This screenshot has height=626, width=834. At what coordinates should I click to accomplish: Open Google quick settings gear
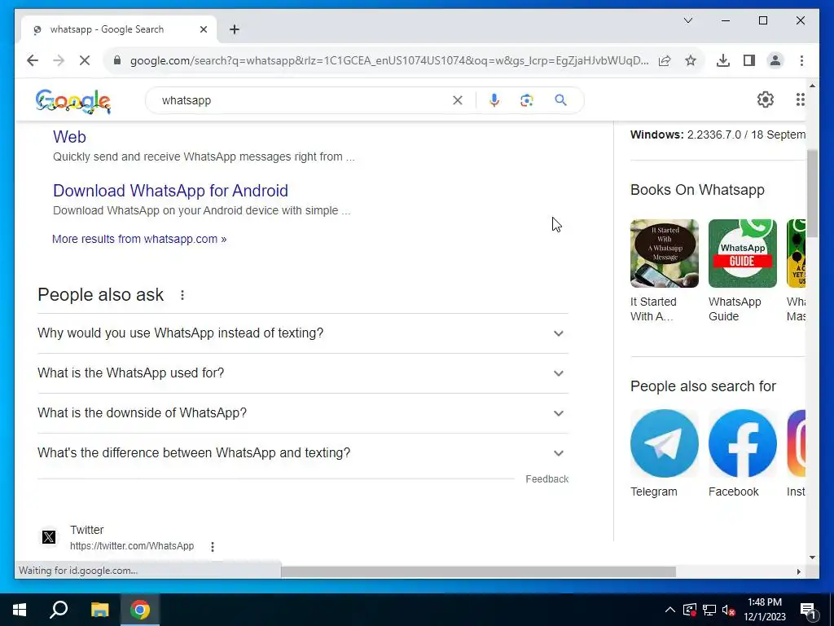tap(766, 99)
